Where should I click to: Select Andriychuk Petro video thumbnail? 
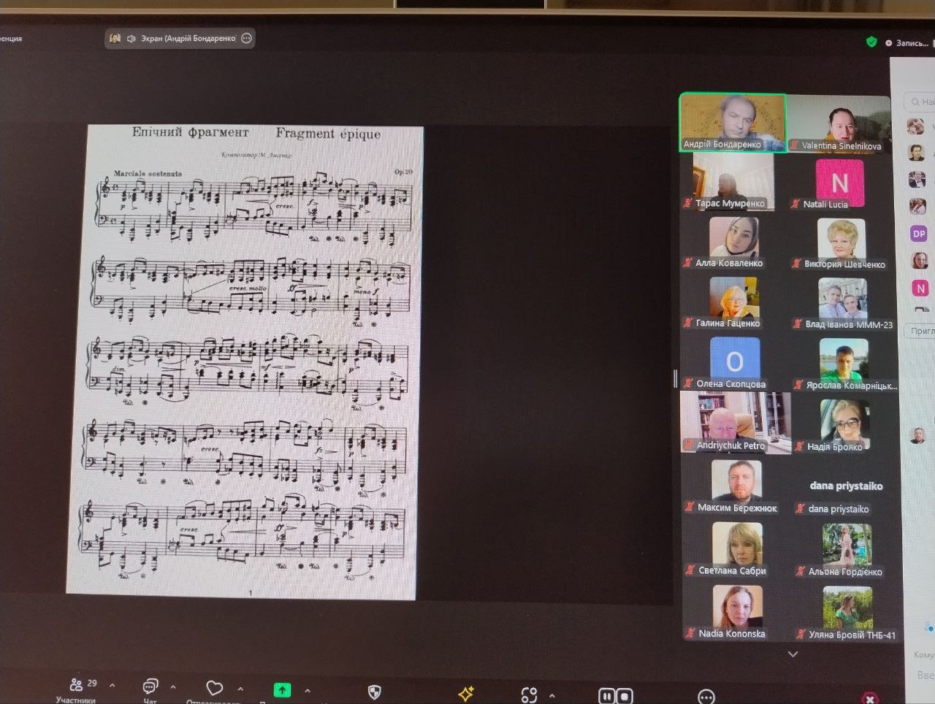click(735, 422)
